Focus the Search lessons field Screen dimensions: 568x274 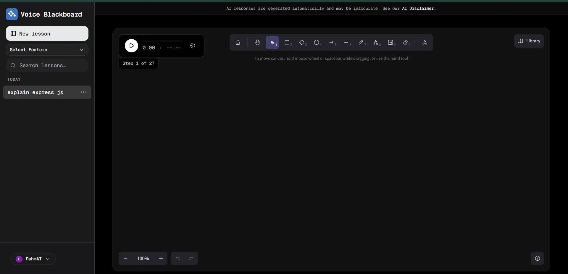click(x=47, y=65)
